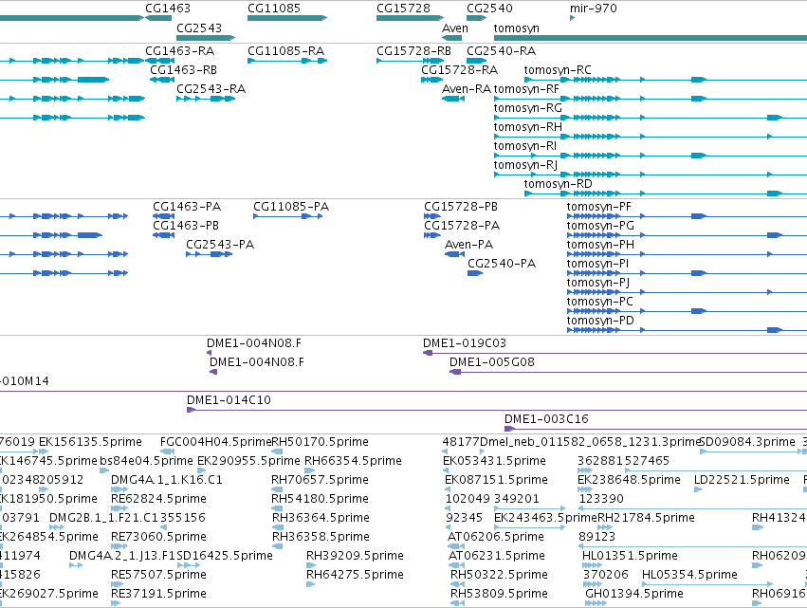Viewport: 807px width, 608px height.
Task: Click protein CG2540-PA
Action: click(502, 264)
